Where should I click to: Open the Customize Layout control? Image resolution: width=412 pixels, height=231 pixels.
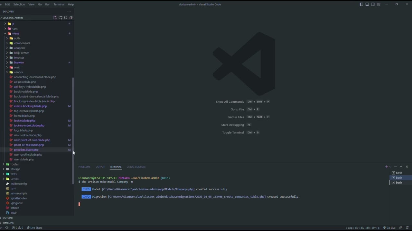coord(379,4)
